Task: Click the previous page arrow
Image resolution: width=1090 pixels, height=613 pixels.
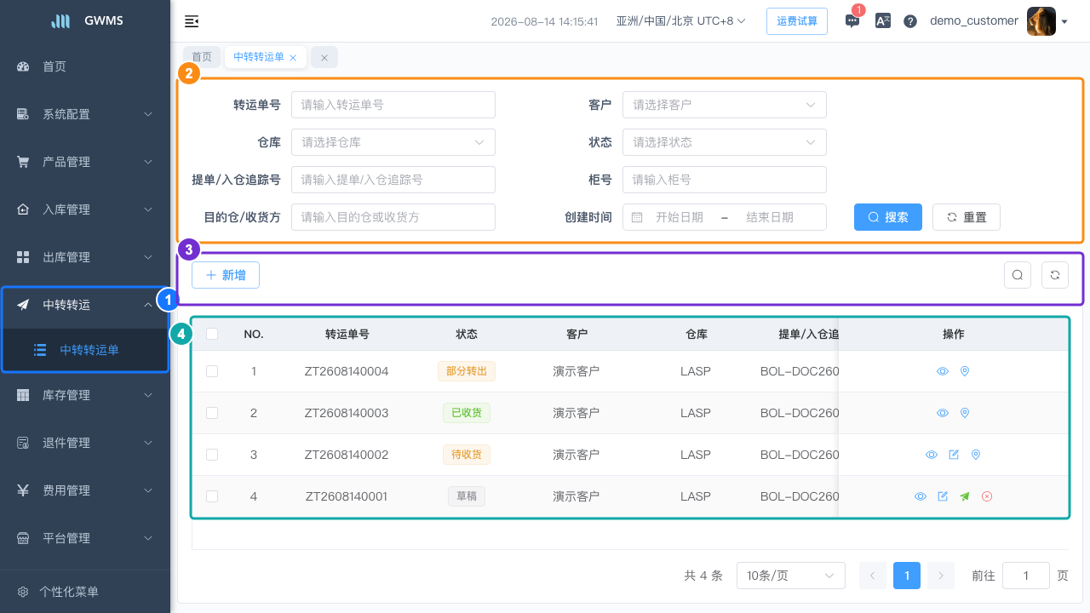Action: tap(873, 576)
